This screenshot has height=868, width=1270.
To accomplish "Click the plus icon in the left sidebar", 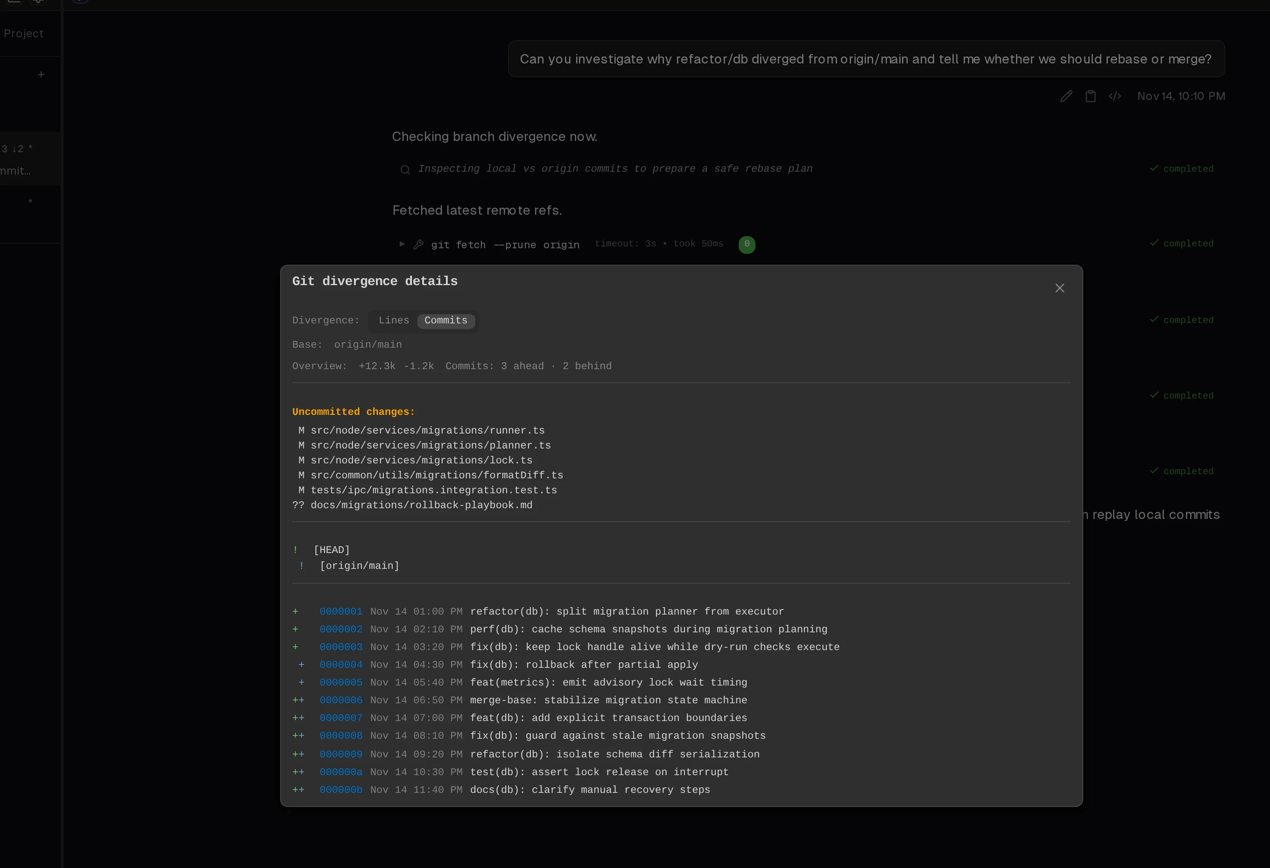I will pos(41,75).
